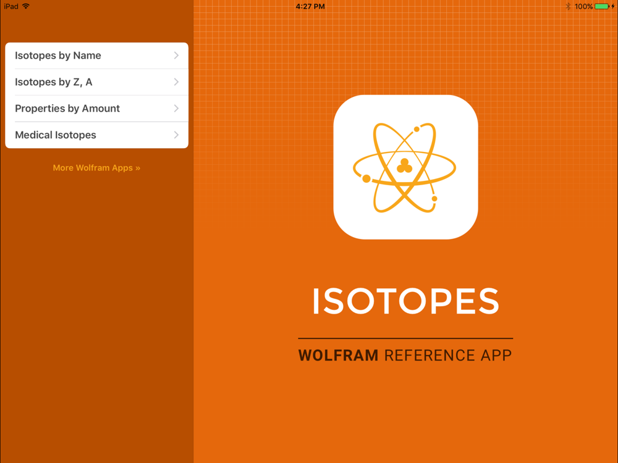Follow the More Wolfram Apps link
Screen dimensions: 618x463
(x=96, y=168)
